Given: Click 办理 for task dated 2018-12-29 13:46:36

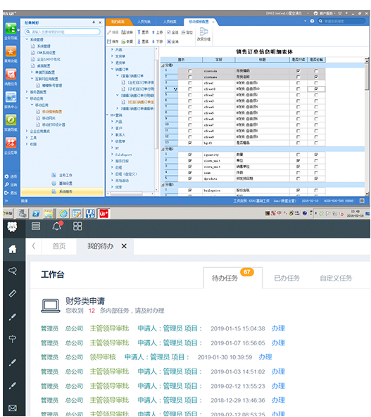Looking at the screenshot, I should (x=278, y=400).
